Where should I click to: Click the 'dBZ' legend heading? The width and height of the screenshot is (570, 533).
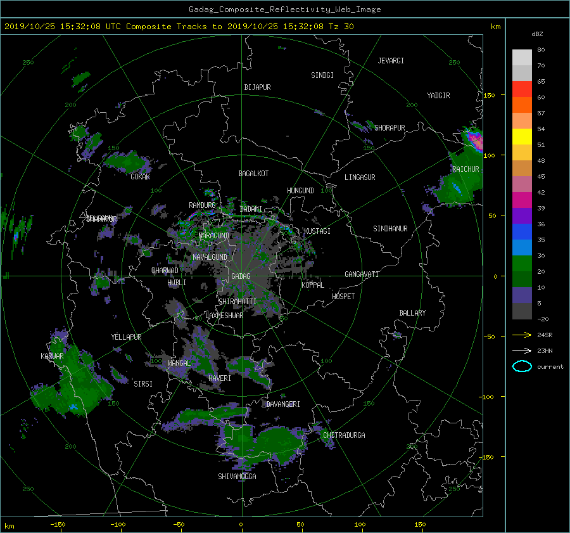[537, 34]
